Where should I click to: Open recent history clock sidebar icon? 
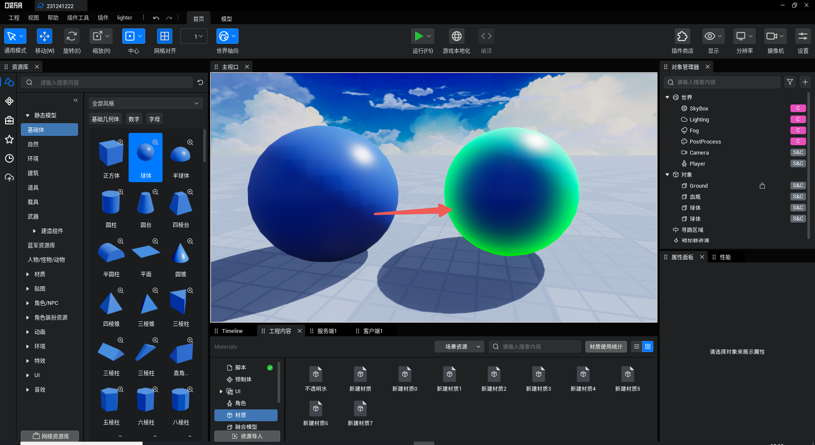click(9, 158)
